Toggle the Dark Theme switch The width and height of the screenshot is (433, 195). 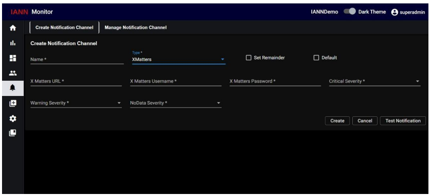pos(350,12)
